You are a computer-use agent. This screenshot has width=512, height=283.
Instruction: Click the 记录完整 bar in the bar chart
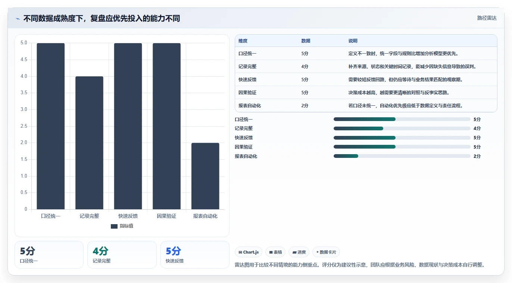(x=89, y=143)
